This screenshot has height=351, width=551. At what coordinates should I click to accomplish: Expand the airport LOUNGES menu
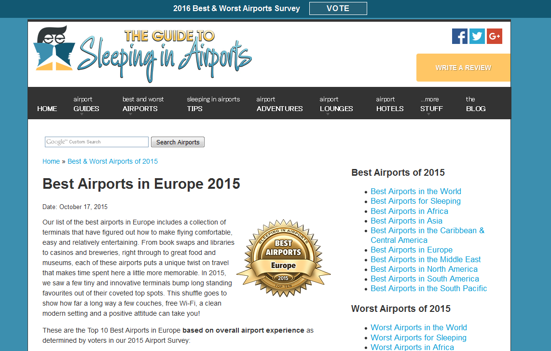(x=336, y=104)
